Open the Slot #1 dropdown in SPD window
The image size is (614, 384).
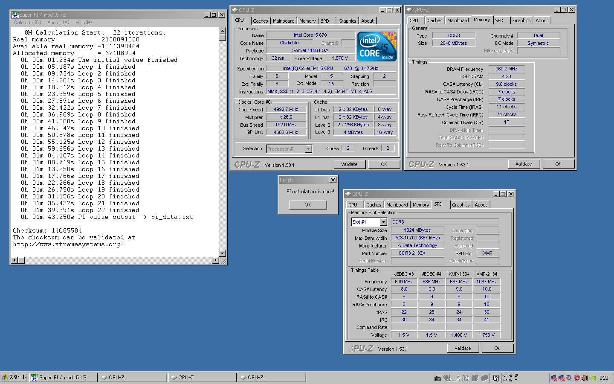coord(383,222)
